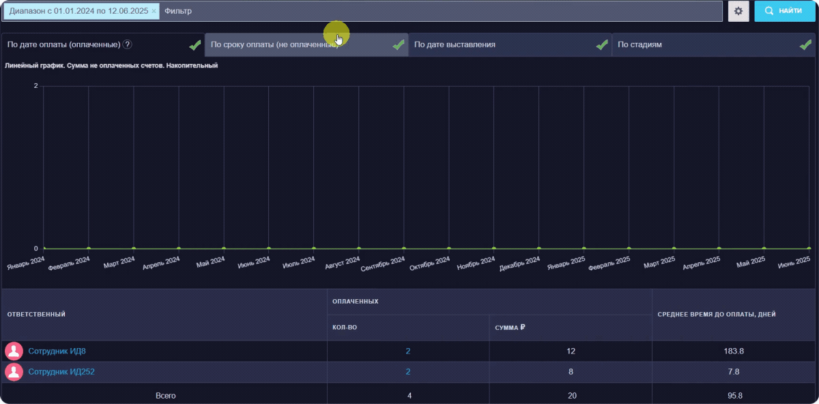Toggle checkmark on По сроку оплаты tab
The width and height of the screenshot is (819, 404).
(399, 45)
